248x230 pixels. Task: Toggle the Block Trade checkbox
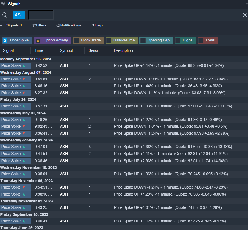(77, 41)
